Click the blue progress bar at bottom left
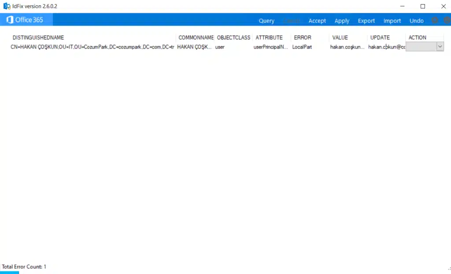 (9, 273)
